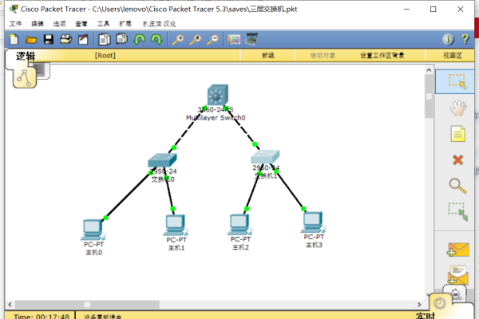The height and width of the screenshot is (319, 479).
Task: Choose the Inspect magnifier tool
Action: pyautogui.click(x=457, y=186)
